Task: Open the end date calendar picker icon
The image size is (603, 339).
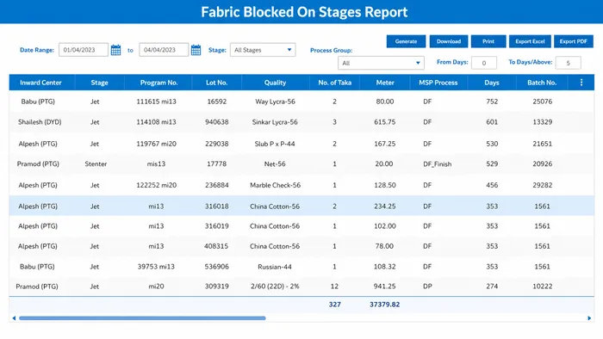Action: coord(196,50)
